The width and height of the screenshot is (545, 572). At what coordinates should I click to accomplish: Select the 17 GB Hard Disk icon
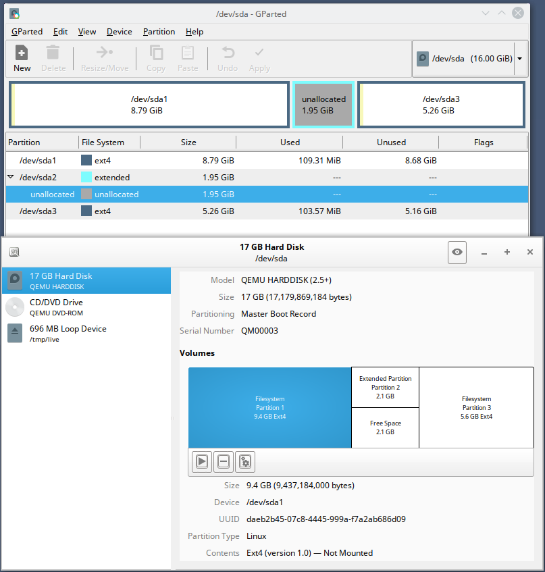click(15, 281)
